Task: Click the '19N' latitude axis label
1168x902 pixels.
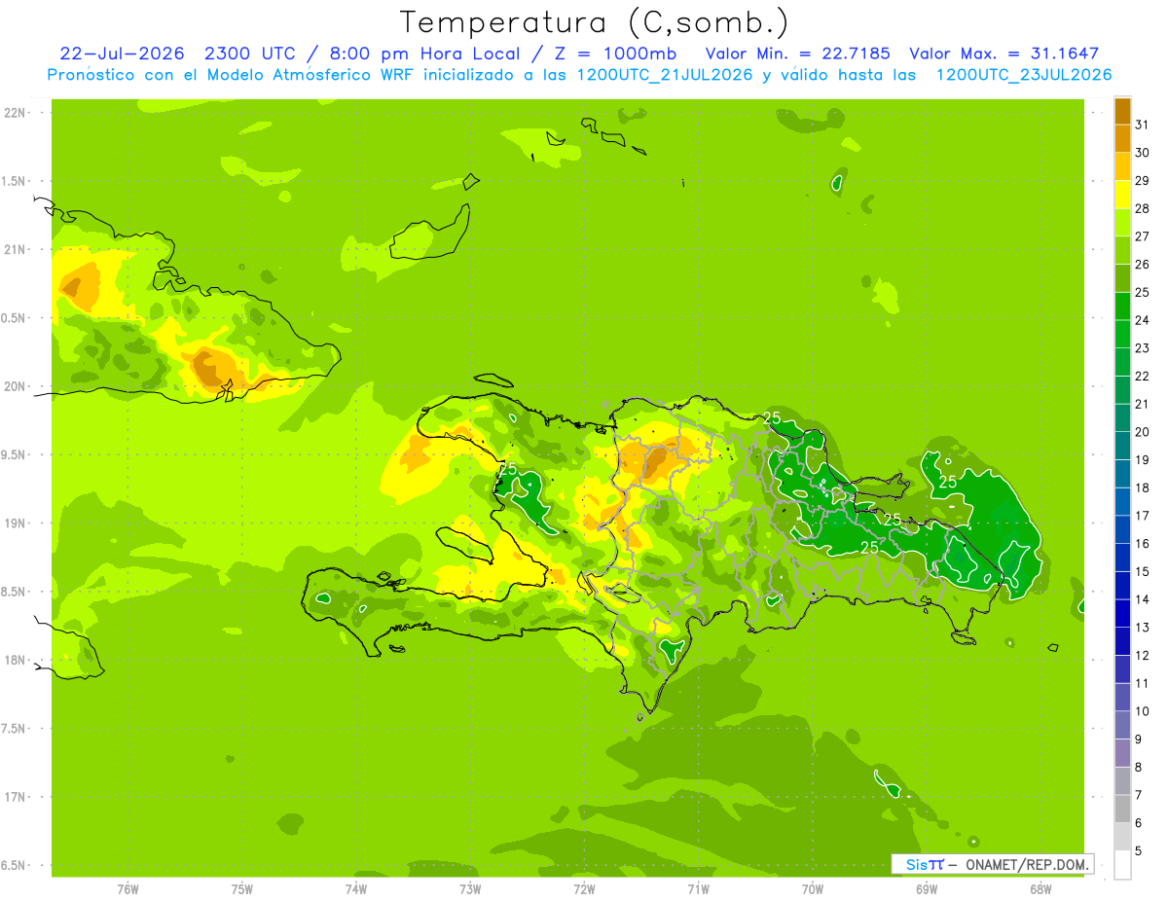Action: (16, 523)
